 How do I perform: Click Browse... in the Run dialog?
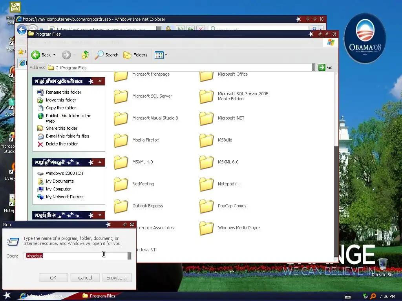(117, 278)
